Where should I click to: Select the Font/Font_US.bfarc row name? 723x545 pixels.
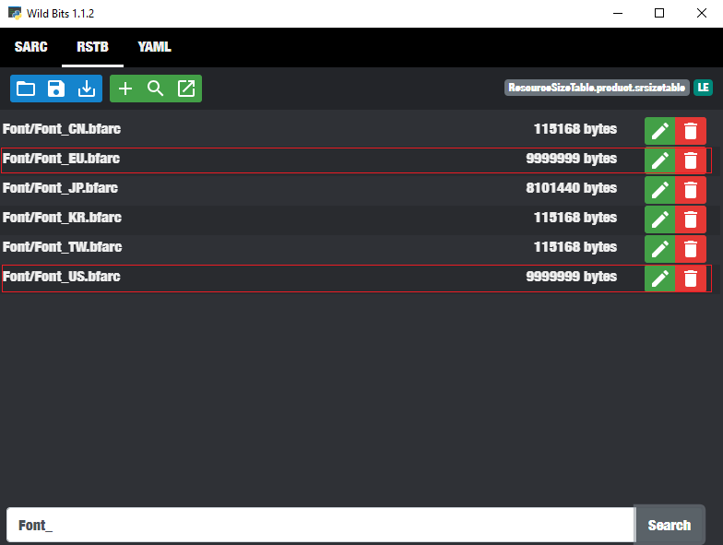point(61,277)
